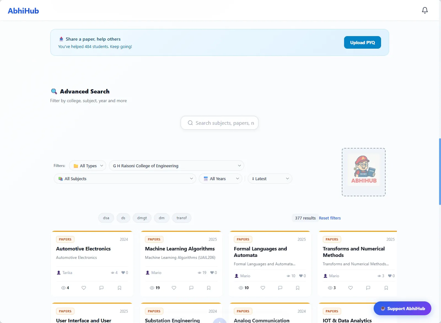Screen dimensions: 441x323
Task: Select the dsa quick tag
Action: coord(106,218)
